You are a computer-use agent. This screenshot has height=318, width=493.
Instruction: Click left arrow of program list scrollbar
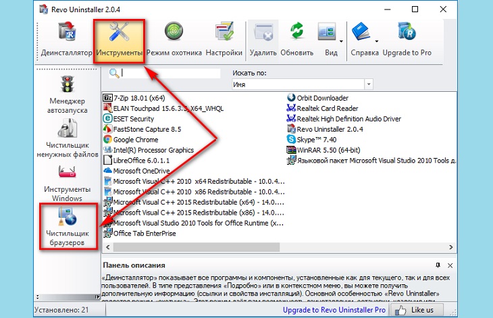tap(108, 247)
